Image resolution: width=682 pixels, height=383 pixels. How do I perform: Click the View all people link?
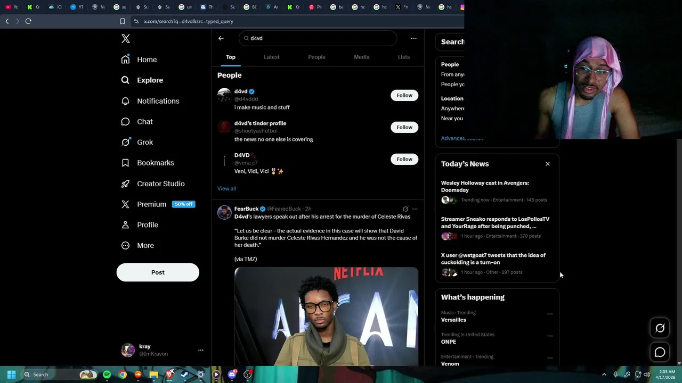226,188
